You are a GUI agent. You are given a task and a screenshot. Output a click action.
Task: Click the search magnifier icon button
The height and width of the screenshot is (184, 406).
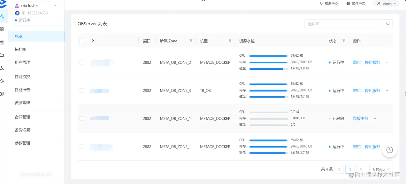388,24
